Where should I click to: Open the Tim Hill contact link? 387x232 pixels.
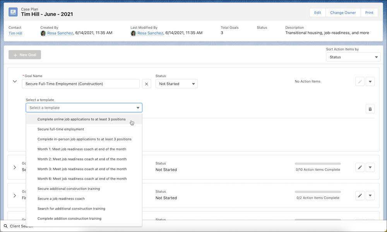point(15,33)
